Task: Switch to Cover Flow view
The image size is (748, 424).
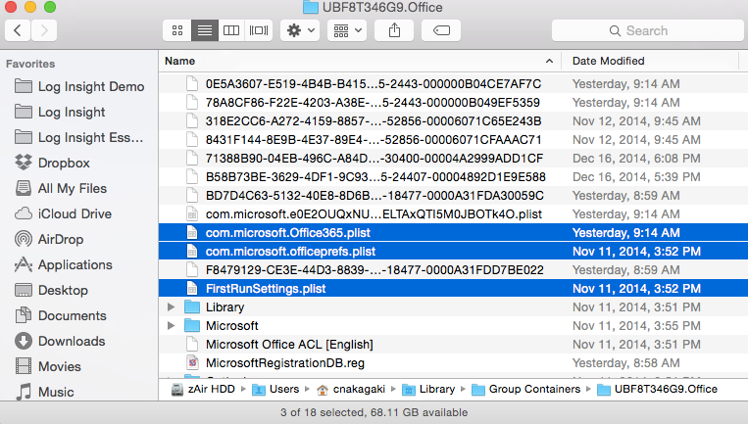Action: 259,31
